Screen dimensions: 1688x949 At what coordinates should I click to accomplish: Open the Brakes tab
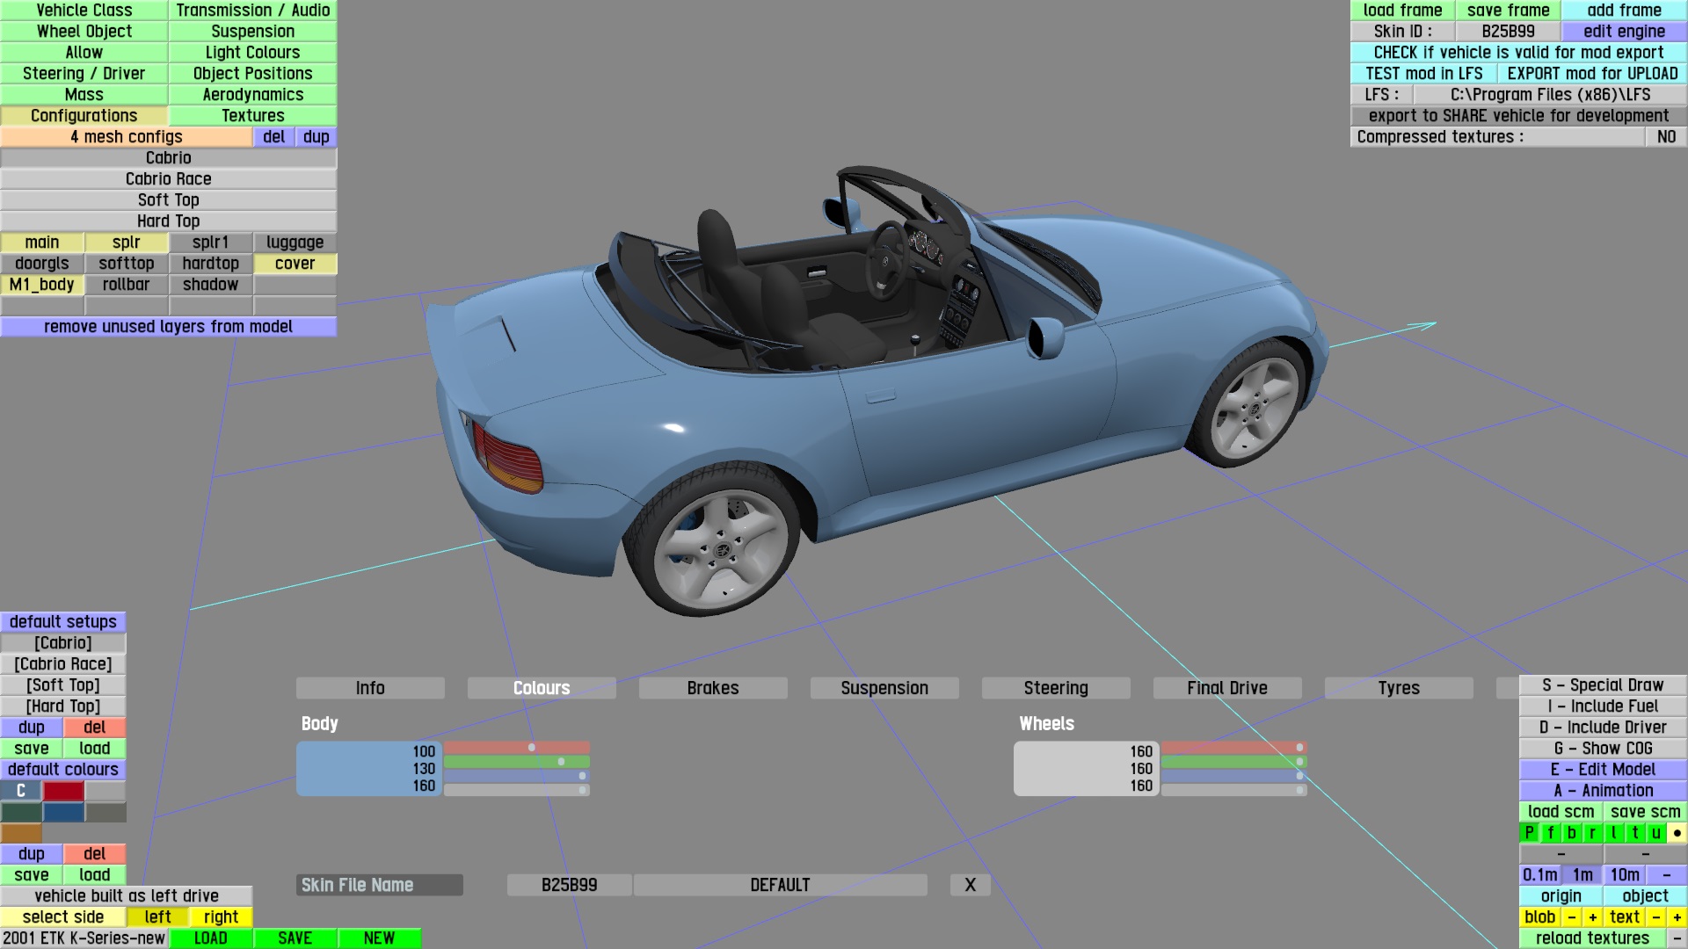[x=712, y=688]
